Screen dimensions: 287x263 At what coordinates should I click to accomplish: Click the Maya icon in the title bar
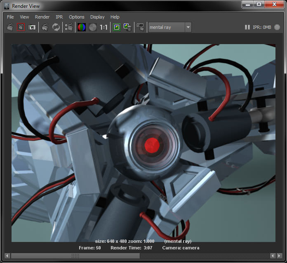7,6
